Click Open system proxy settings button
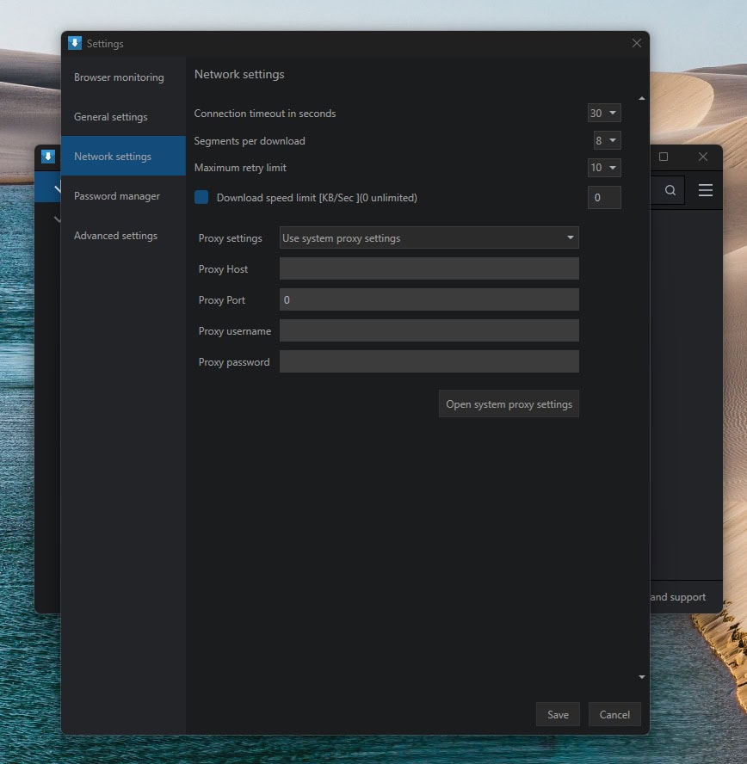This screenshot has height=764, width=747. click(509, 404)
